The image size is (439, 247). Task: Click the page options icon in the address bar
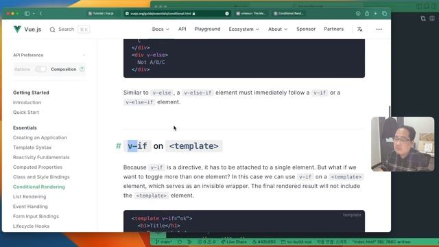(x=227, y=14)
